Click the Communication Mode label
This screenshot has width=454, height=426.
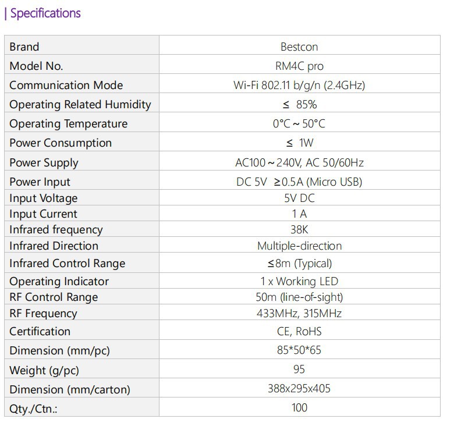tap(66, 85)
